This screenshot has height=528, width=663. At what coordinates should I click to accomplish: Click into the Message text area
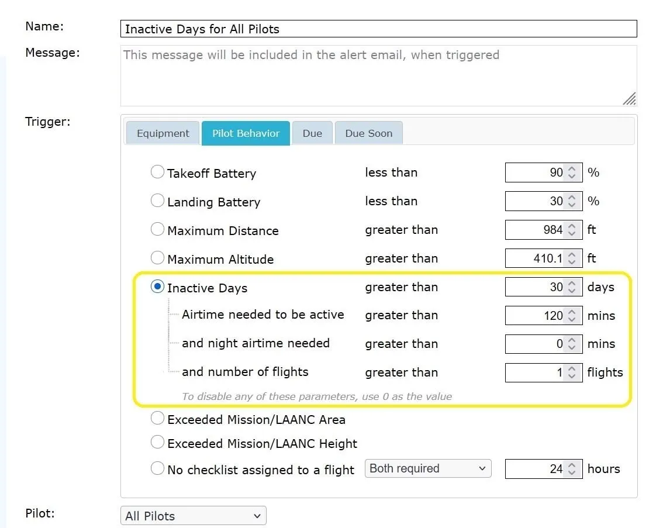click(x=378, y=75)
